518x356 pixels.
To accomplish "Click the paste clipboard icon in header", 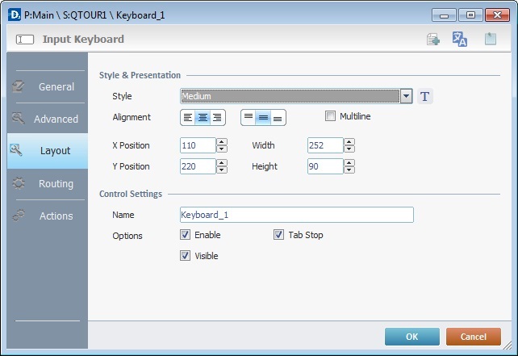I will (x=491, y=39).
